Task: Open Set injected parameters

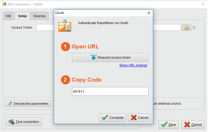Action: point(29,103)
